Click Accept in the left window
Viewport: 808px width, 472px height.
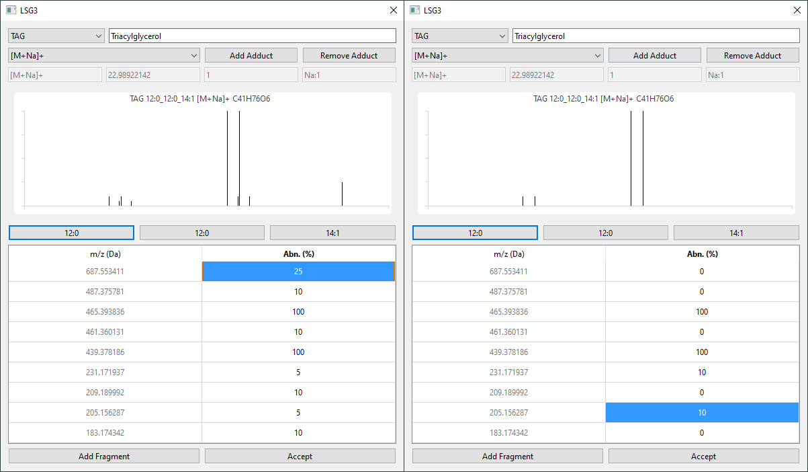coord(300,456)
